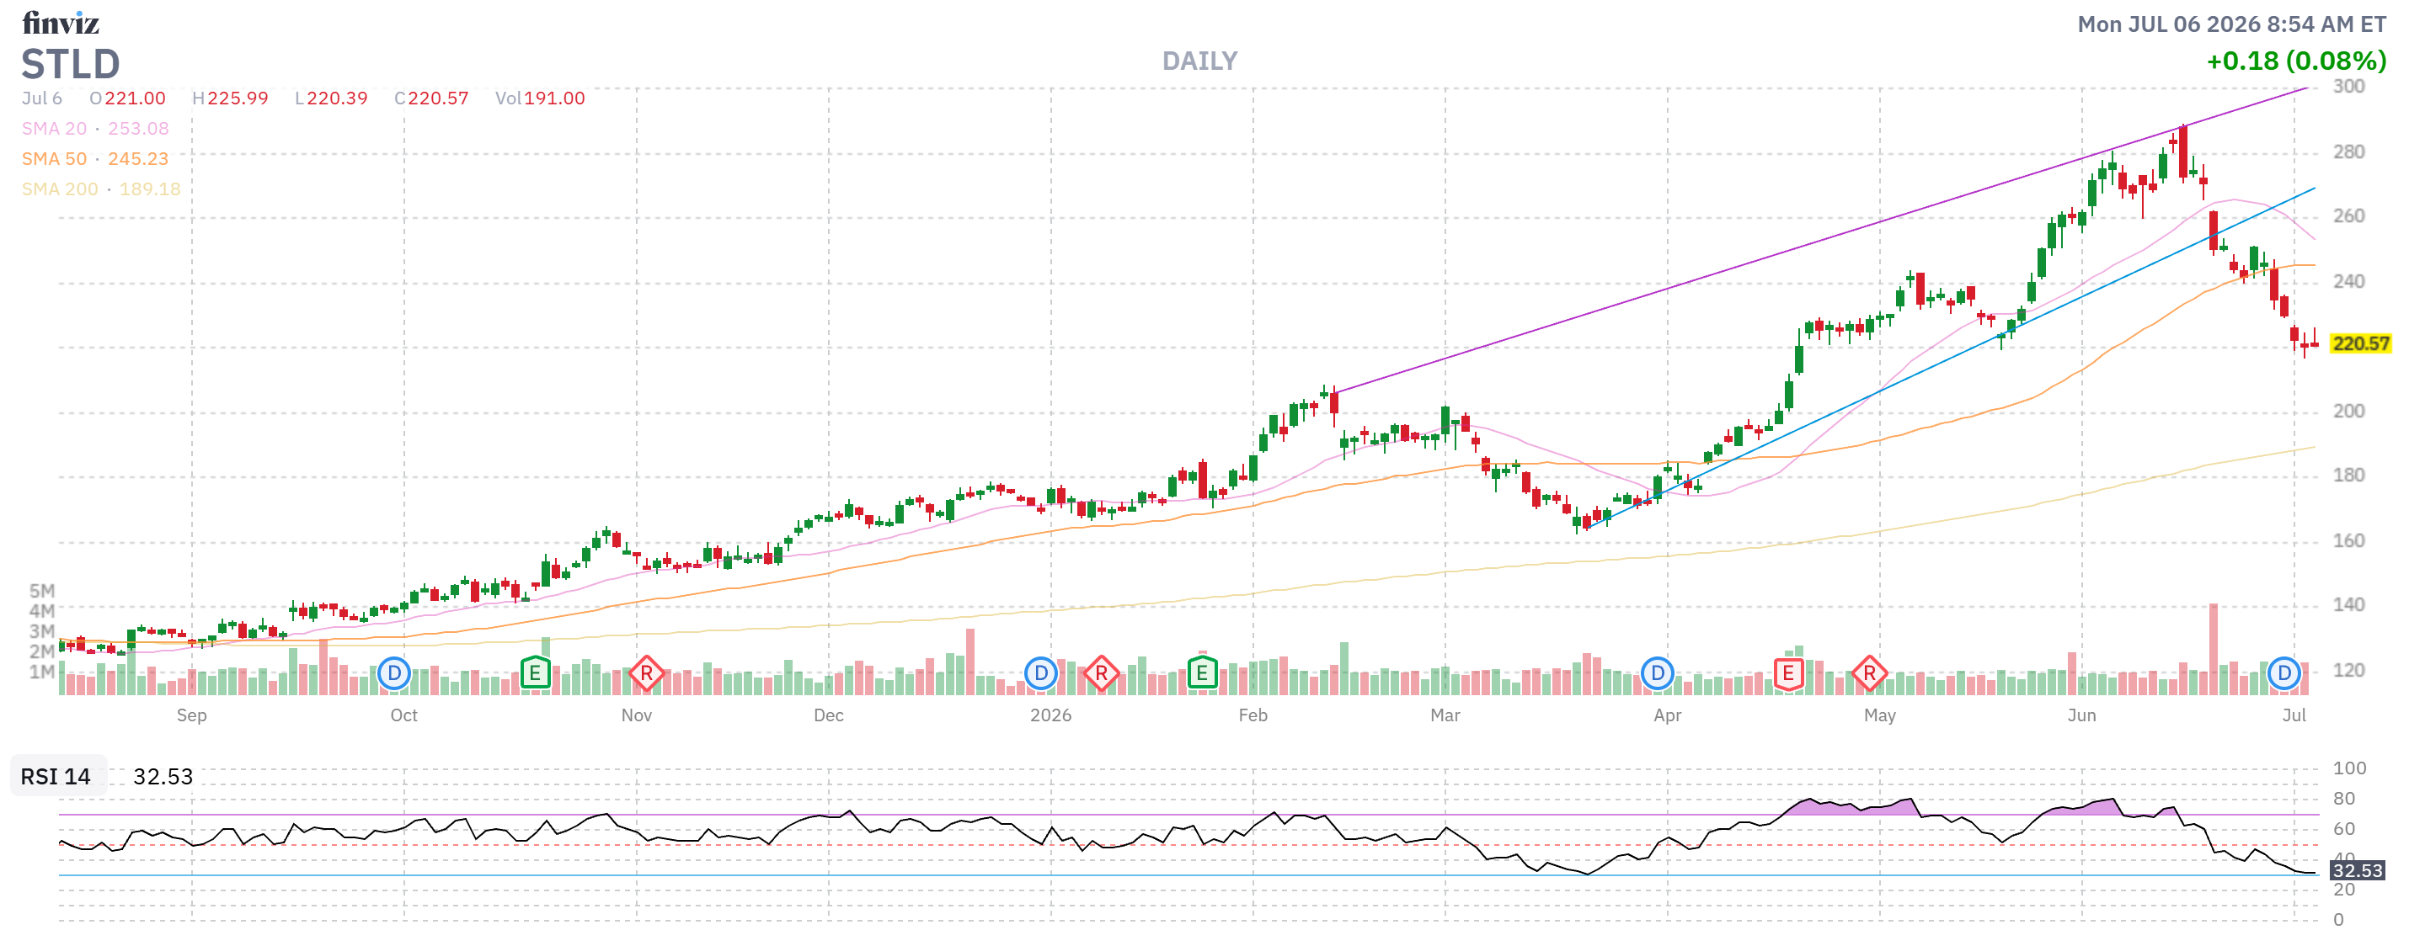
Task: Click the yellow 220.57 price tag
Action: click(2360, 343)
